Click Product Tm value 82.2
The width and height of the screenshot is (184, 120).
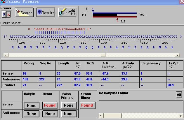coord(77,85)
